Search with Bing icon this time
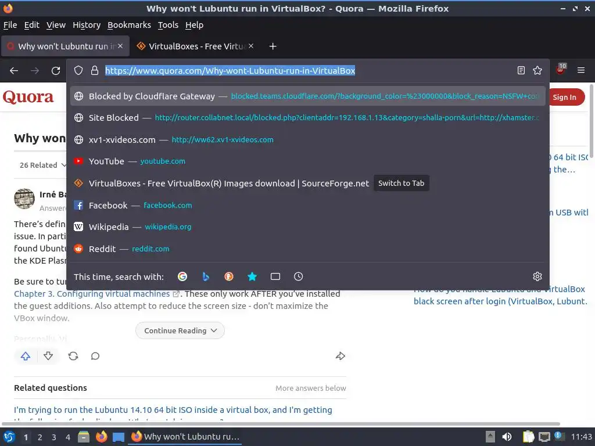Viewport: 595px width, 446px height. [206, 276]
